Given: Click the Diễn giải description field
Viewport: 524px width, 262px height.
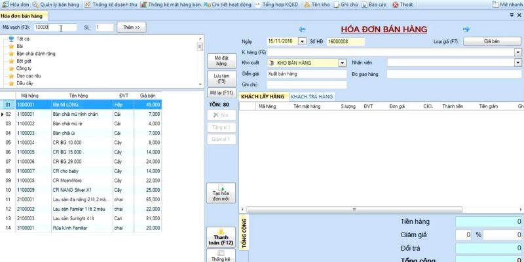Looking at the screenshot, I should [307, 74].
